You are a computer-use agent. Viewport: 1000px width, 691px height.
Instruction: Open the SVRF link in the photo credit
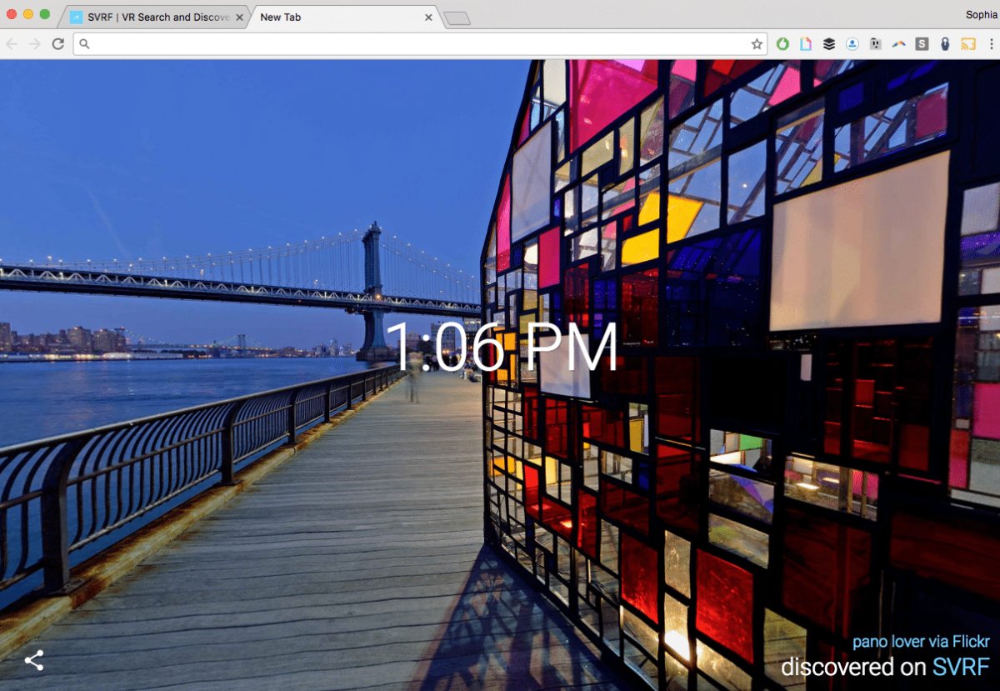tap(961, 667)
